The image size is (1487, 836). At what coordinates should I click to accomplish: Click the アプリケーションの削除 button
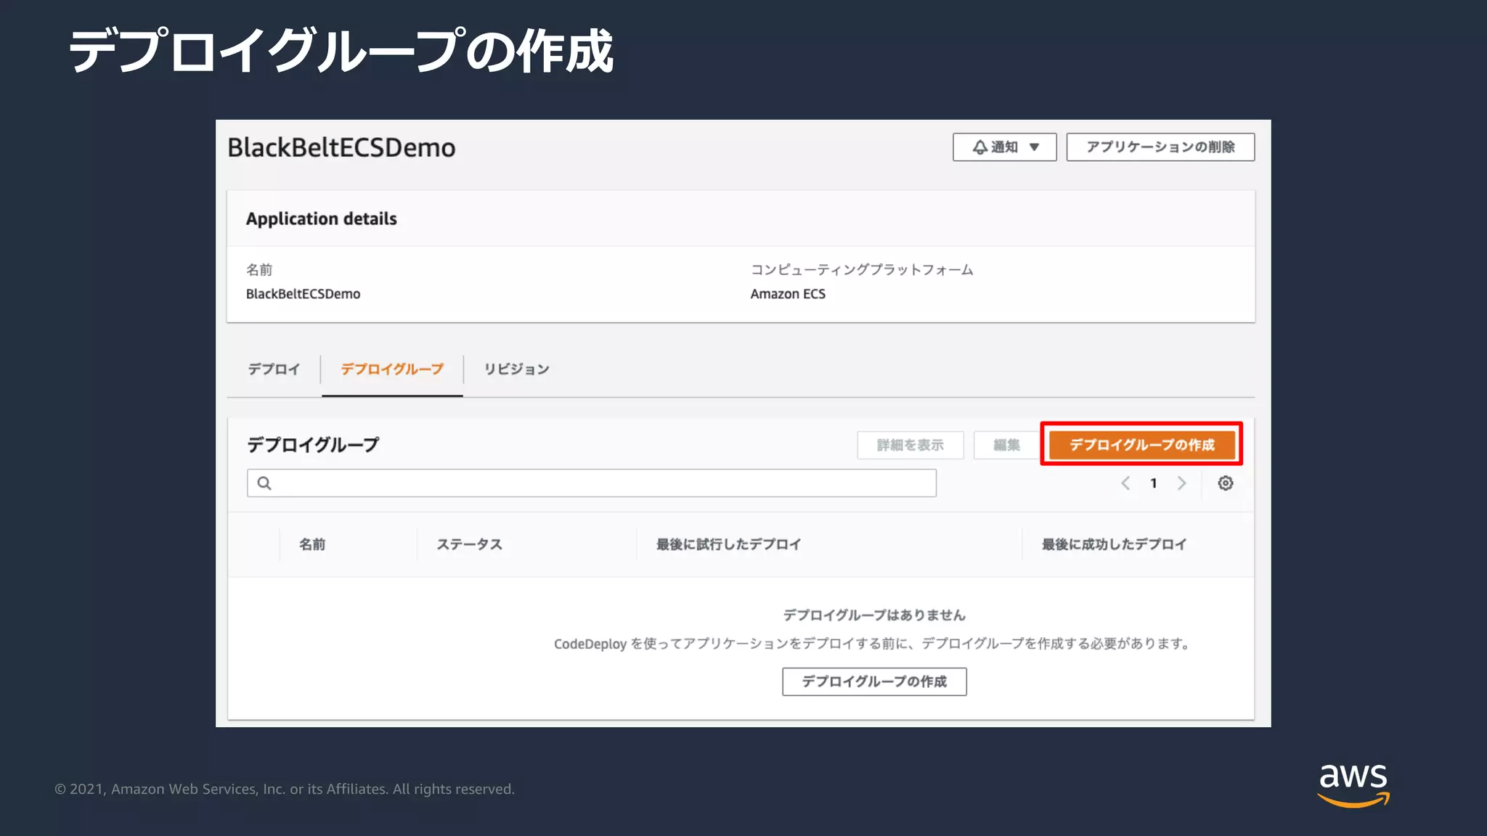tap(1160, 147)
